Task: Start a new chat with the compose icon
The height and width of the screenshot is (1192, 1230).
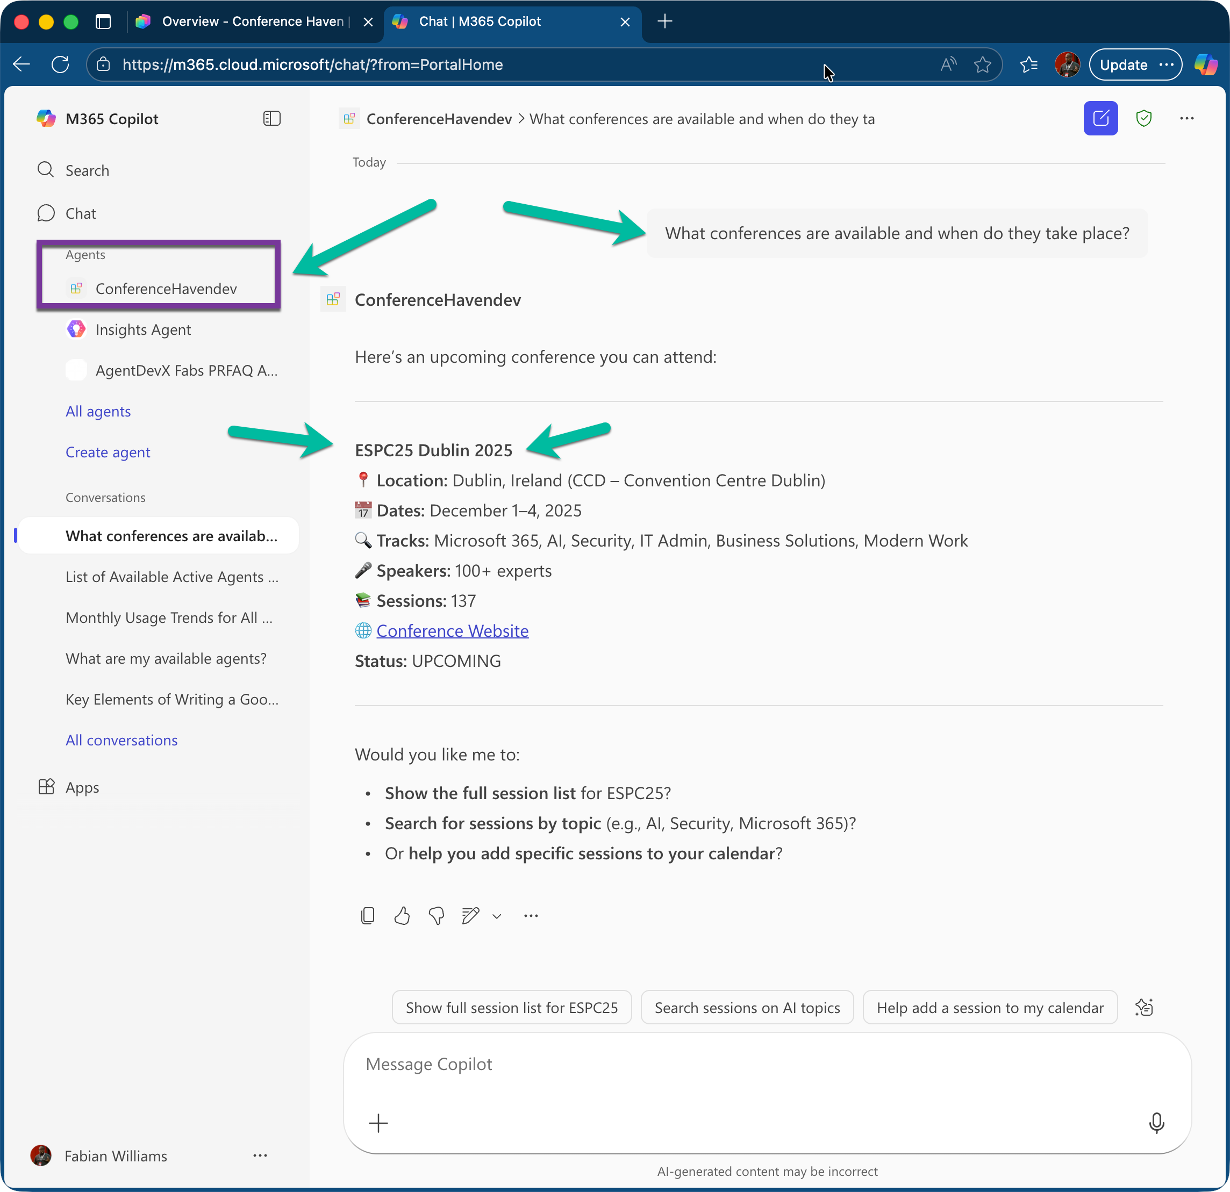Action: [x=1100, y=118]
